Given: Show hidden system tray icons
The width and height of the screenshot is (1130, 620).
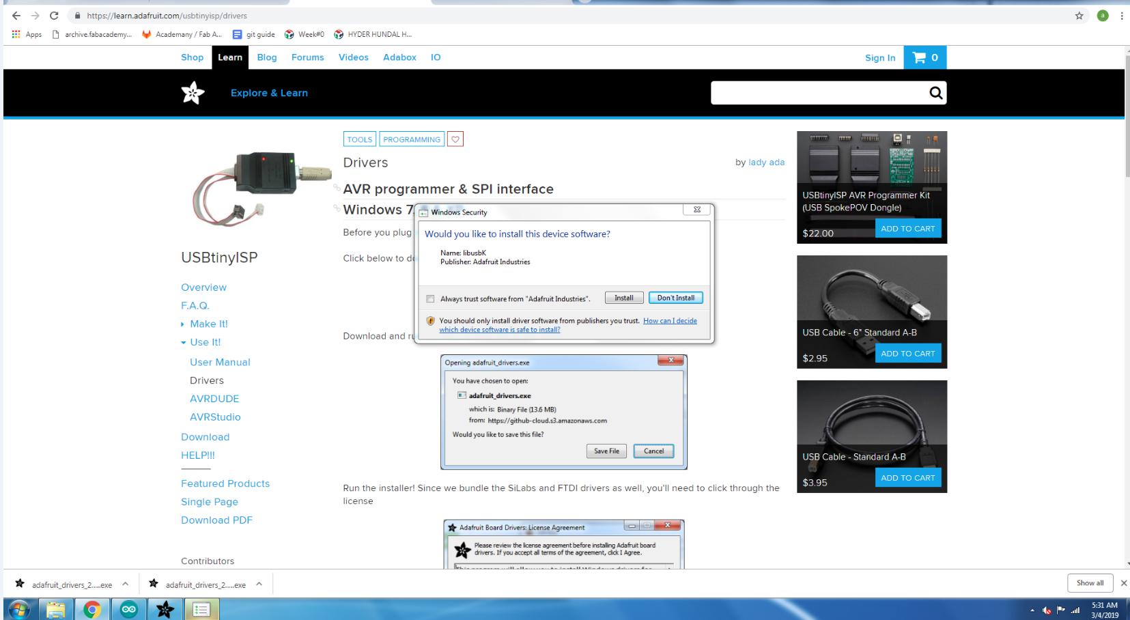Looking at the screenshot, I should click(1032, 610).
